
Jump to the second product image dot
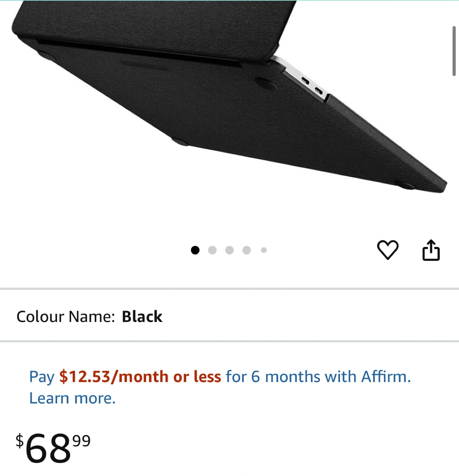212,250
